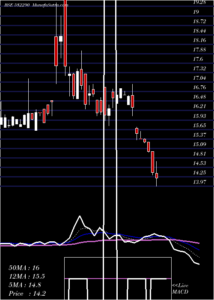This screenshot has width=214, height=300.
Task: Click the 17.88 price axis label
Action: point(199,50)
